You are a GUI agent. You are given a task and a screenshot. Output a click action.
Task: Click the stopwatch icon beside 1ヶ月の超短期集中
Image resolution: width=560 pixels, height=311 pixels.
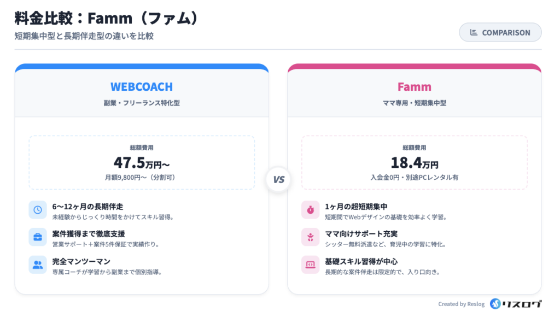[310, 210]
